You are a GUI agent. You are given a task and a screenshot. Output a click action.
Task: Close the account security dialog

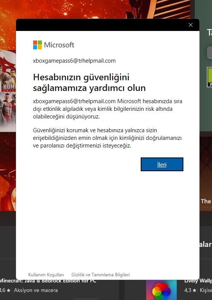tap(190, 25)
